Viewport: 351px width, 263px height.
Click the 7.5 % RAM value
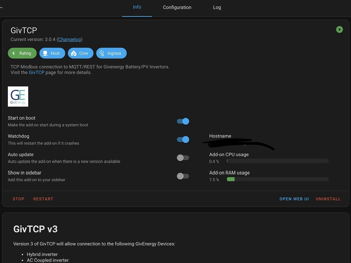214,180
